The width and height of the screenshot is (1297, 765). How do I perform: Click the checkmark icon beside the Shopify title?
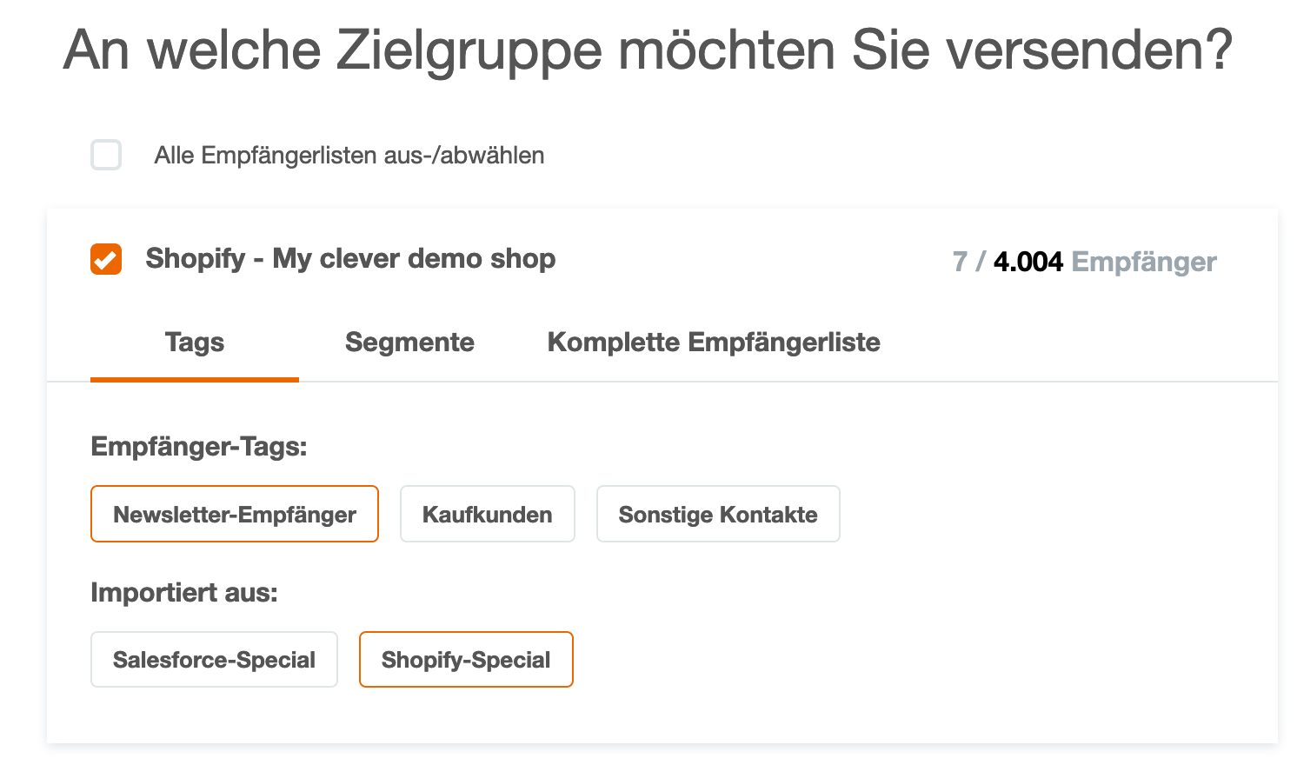[x=106, y=260]
